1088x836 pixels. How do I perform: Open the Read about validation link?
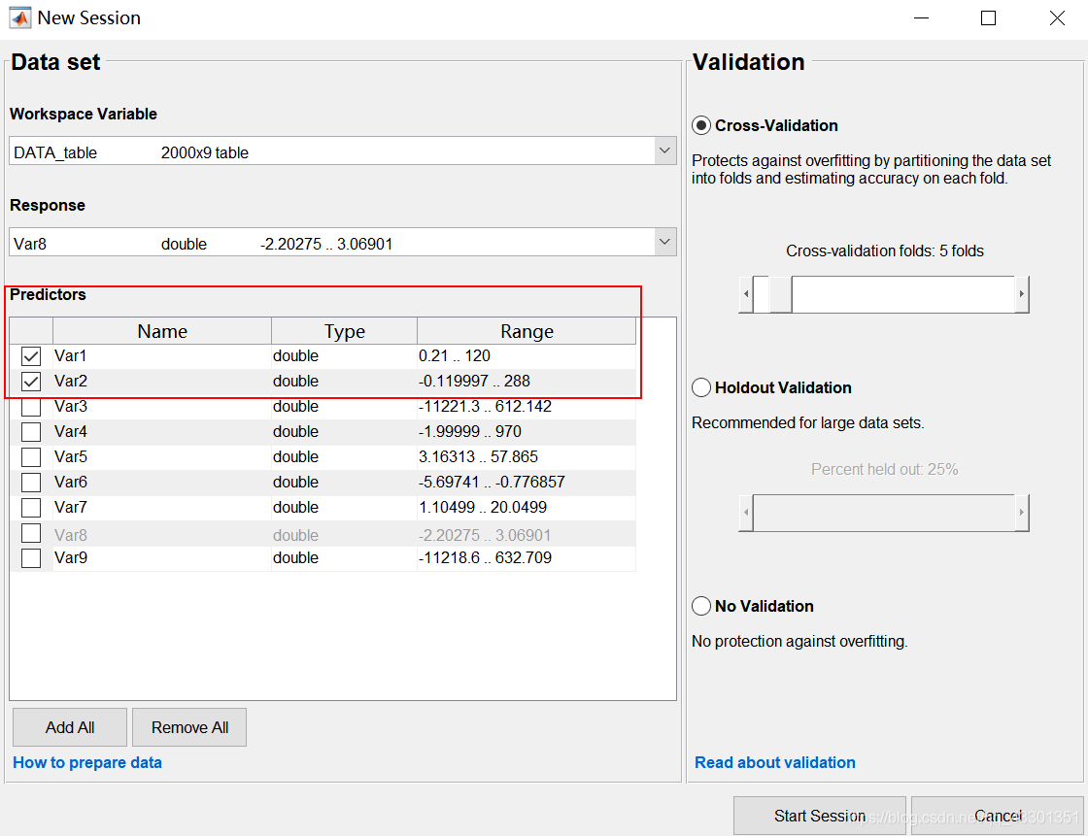pyautogui.click(x=775, y=763)
